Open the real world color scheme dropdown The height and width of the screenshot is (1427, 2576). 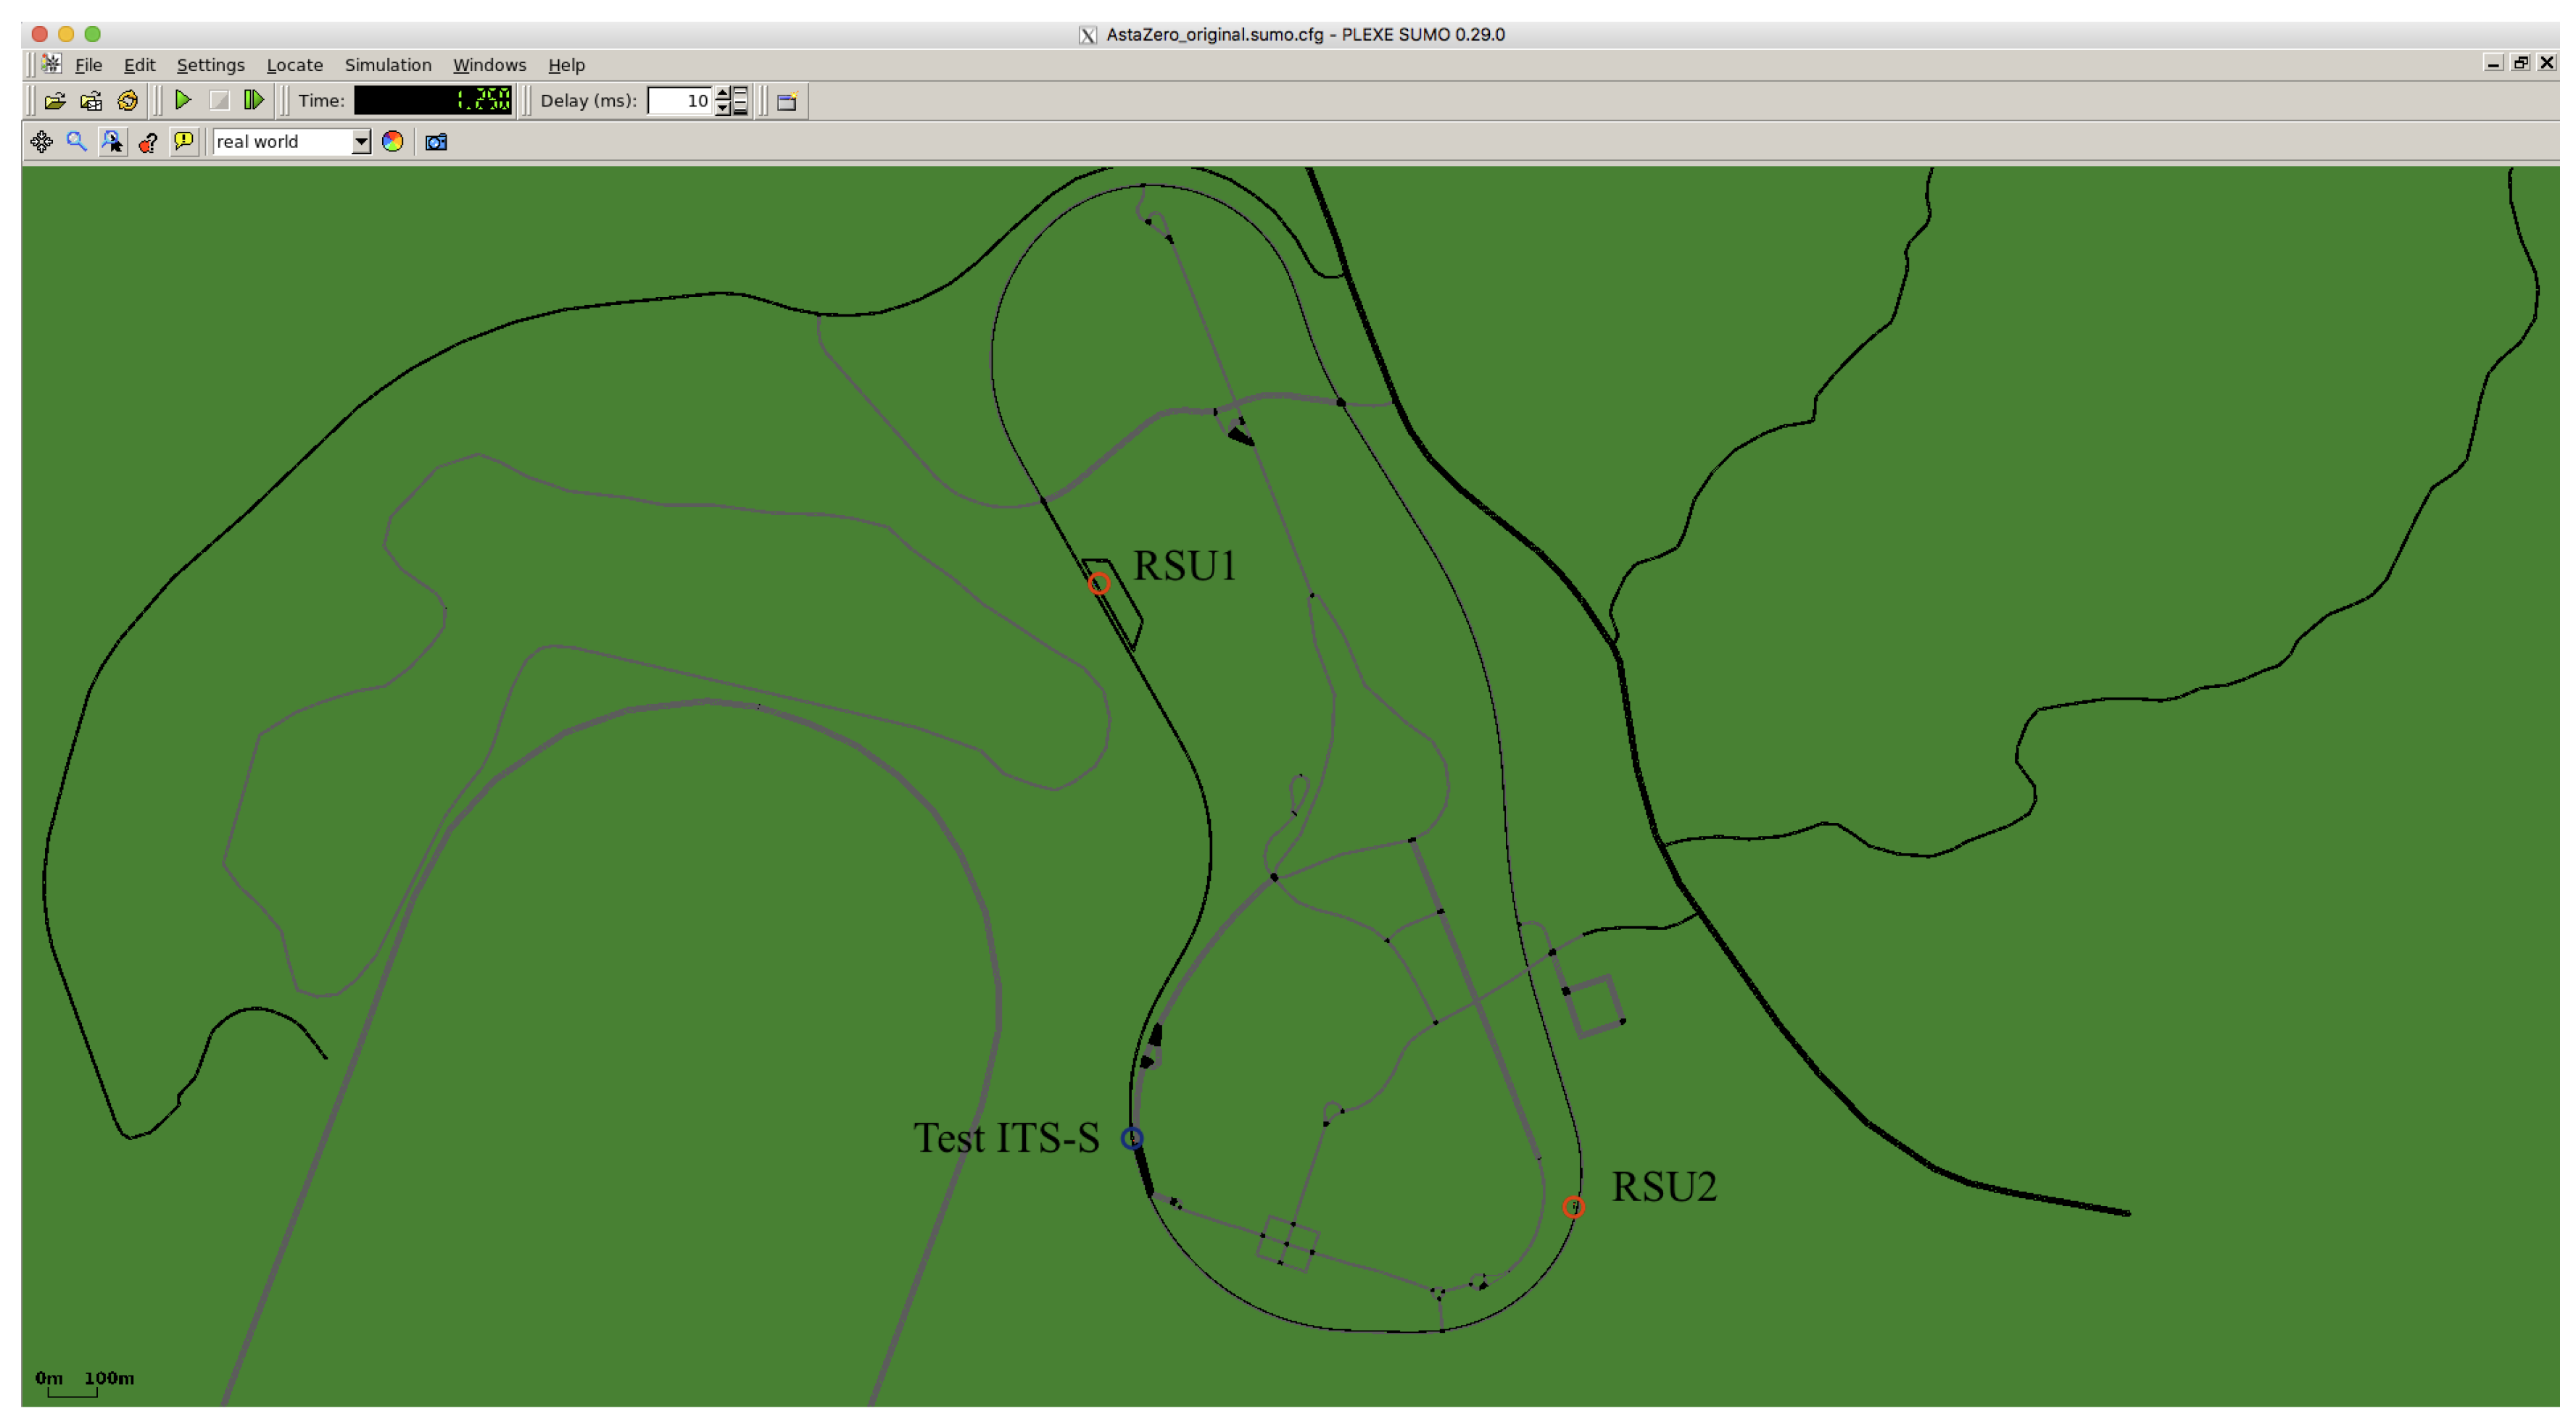click(x=362, y=143)
